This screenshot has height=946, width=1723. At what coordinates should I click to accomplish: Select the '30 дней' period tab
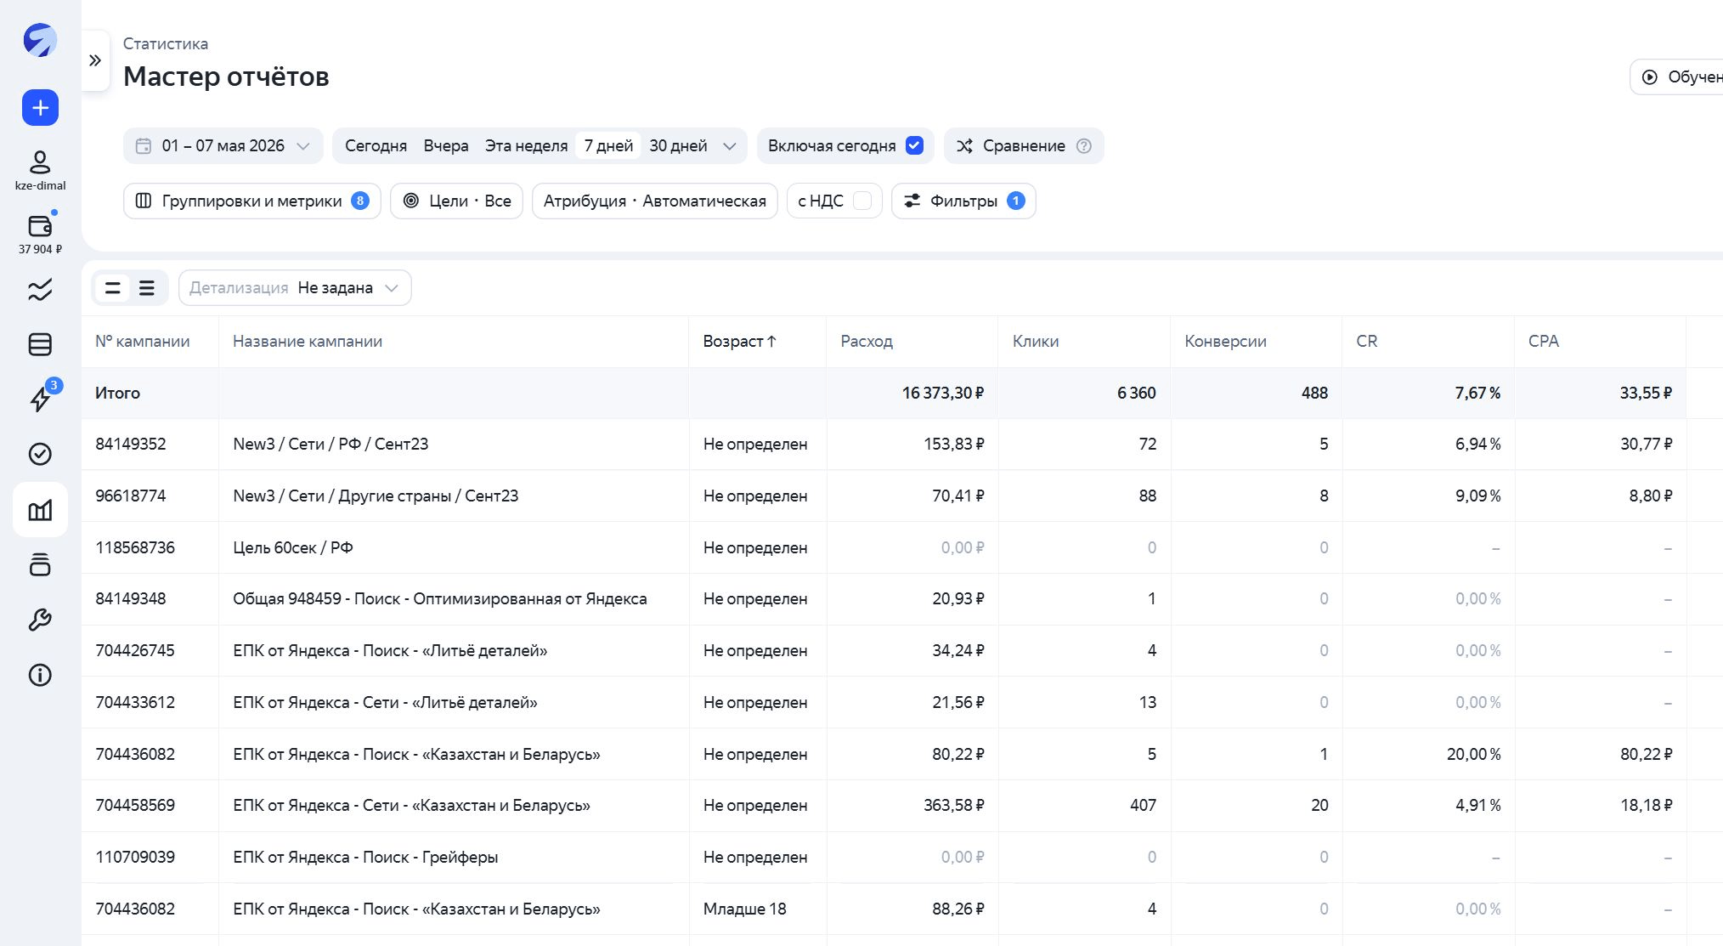point(678,145)
